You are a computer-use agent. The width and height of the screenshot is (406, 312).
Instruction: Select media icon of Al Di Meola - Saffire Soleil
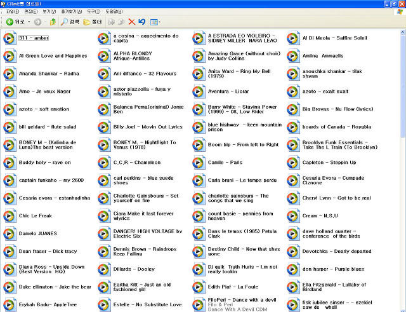293,38
